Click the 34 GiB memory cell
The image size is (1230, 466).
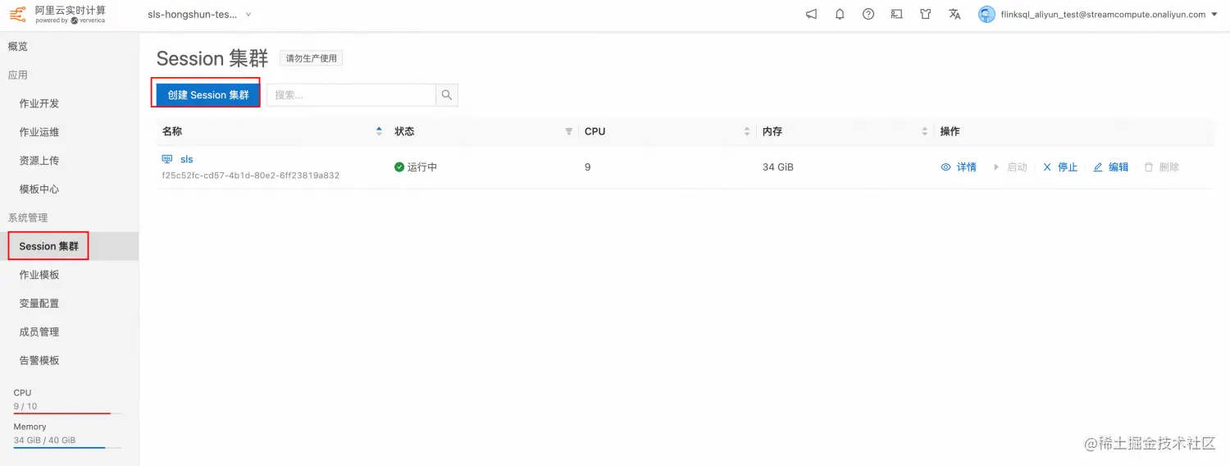[x=778, y=167]
